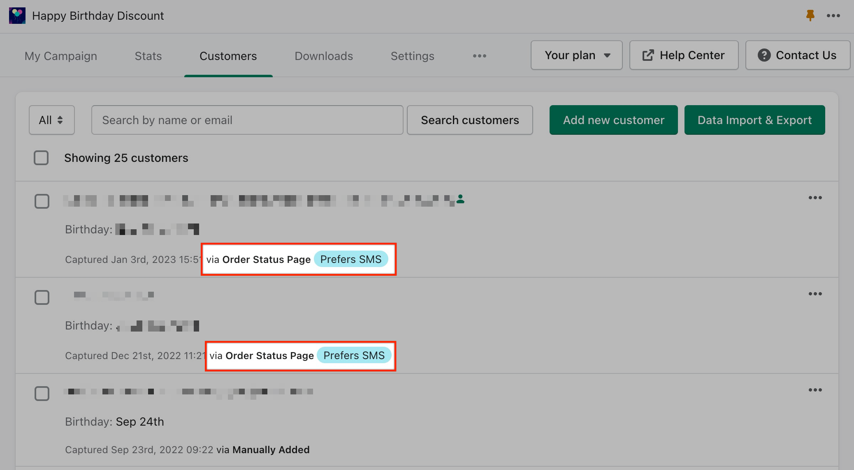This screenshot has height=470, width=854.
Task: Tick the second customer's checkbox
Action: point(42,297)
